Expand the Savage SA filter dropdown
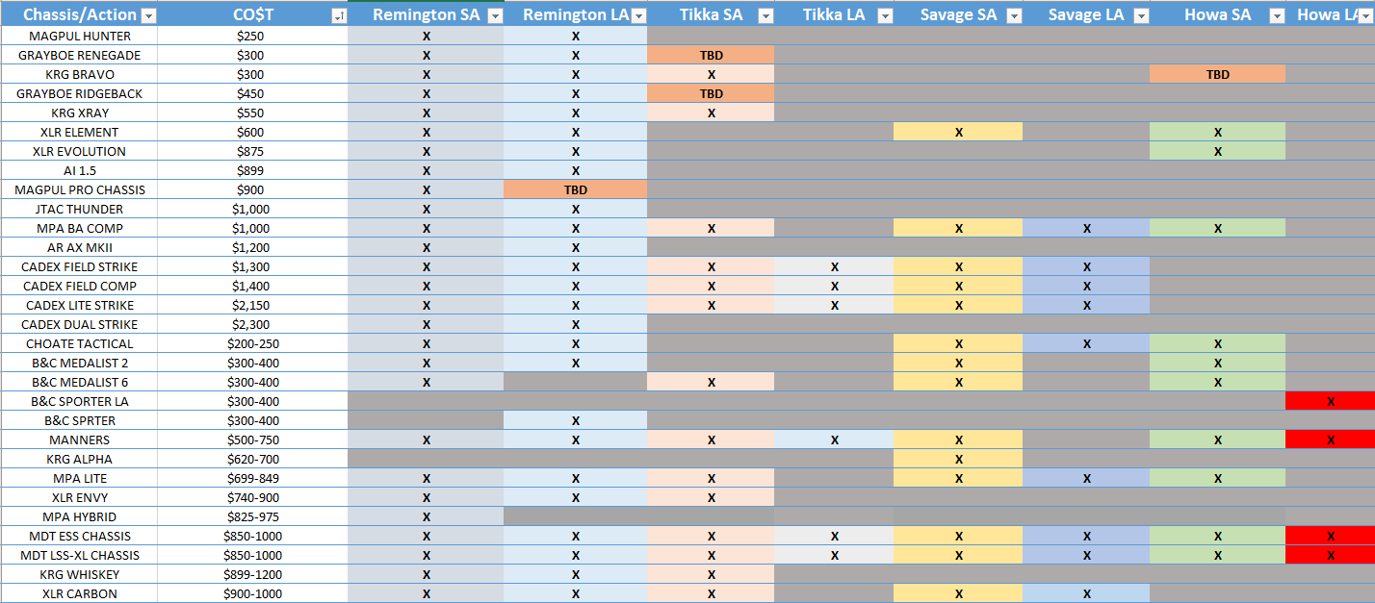 [x=1013, y=16]
